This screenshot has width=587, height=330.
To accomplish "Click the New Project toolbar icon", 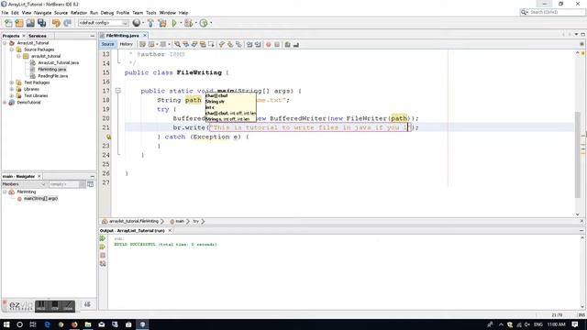I will click(19, 23).
